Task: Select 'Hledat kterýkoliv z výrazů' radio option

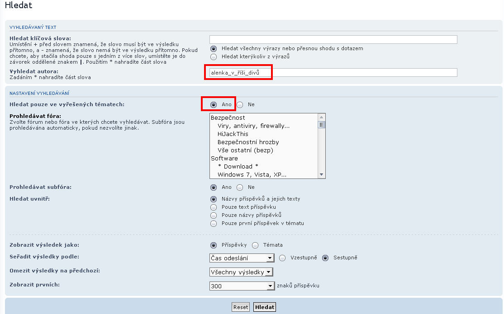Action: point(214,56)
